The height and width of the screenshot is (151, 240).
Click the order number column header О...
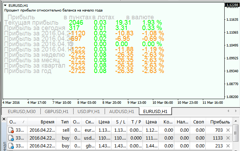pos(17,122)
